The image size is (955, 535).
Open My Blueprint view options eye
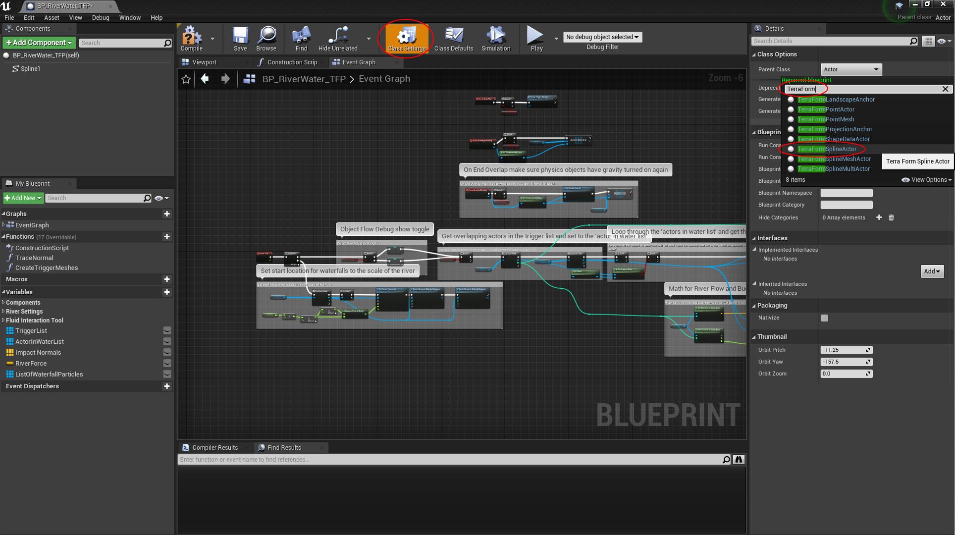(161, 198)
